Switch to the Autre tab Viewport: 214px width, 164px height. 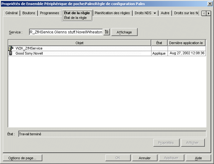[x=165, y=13]
